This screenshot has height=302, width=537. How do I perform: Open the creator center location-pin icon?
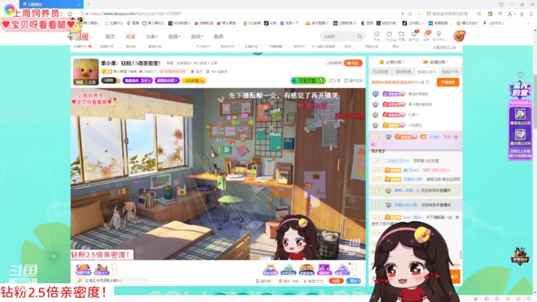pos(439,36)
